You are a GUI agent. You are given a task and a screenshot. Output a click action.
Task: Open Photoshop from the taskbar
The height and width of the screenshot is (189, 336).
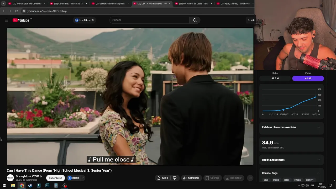pos(47,186)
